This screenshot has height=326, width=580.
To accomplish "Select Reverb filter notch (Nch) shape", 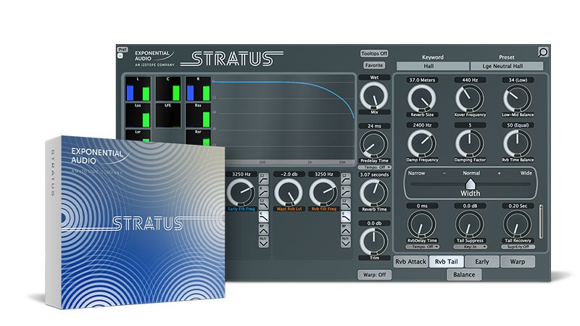I will point(346,242).
